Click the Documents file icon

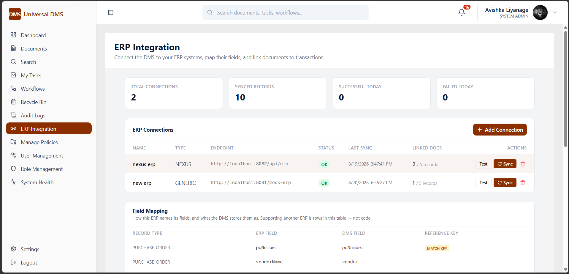coord(13,48)
